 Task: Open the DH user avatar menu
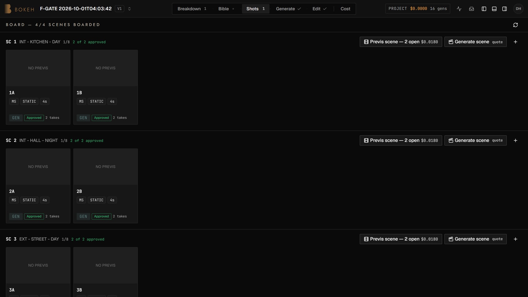point(518,9)
